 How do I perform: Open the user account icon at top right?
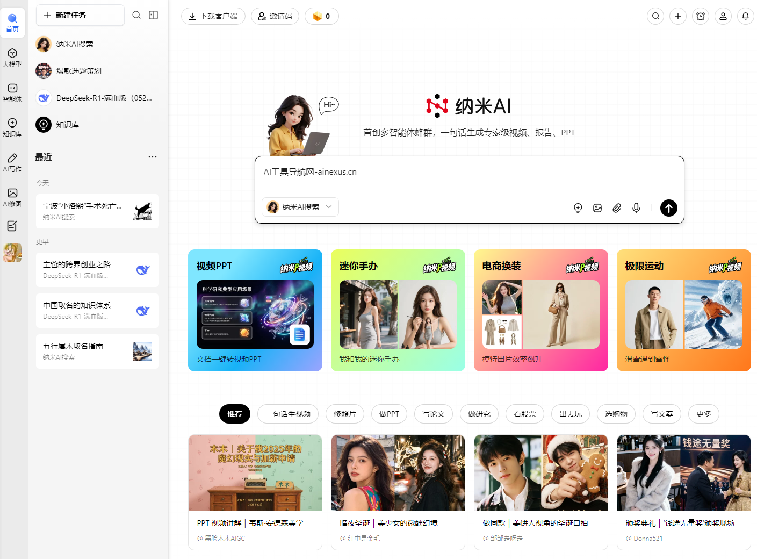click(x=723, y=16)
